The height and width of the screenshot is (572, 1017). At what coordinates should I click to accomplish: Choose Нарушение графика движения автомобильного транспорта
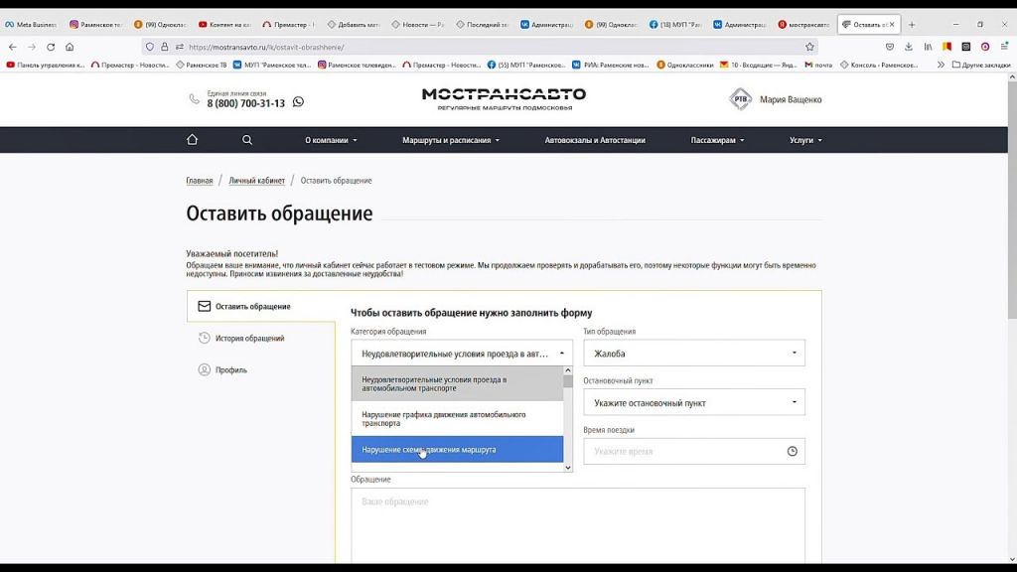(x=457, y=419)
